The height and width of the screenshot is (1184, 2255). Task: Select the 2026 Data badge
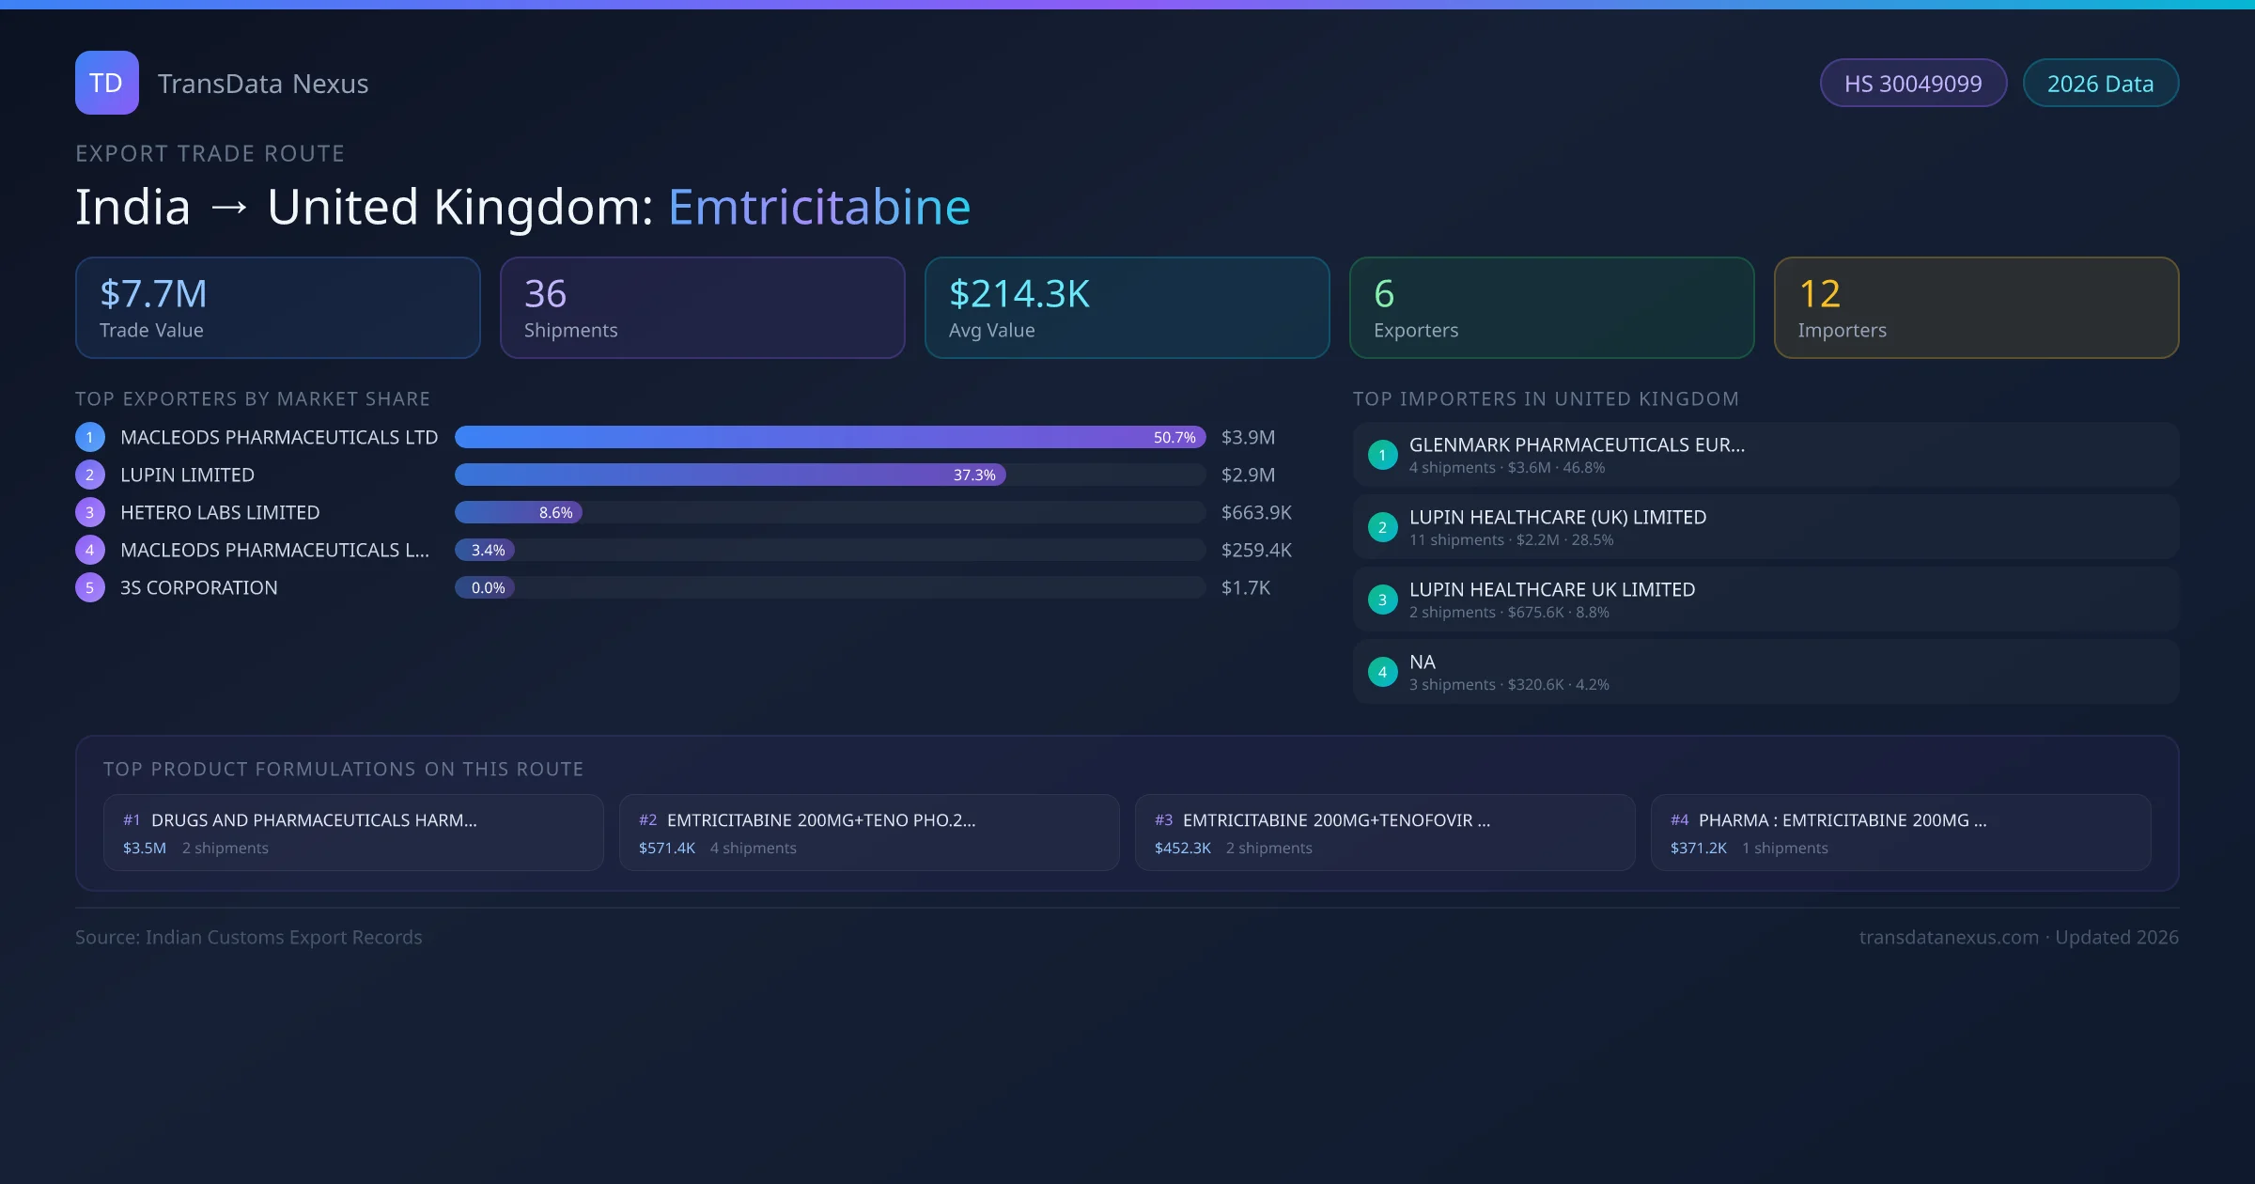point(2099,84)
